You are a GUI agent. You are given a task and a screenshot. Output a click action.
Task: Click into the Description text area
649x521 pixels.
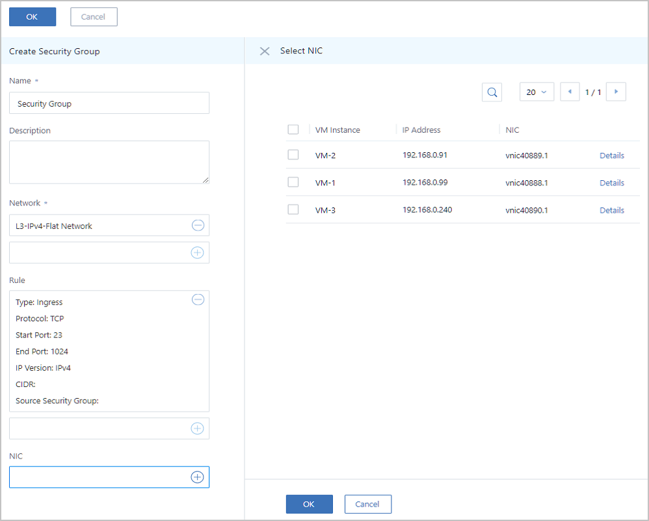[109, 163]
